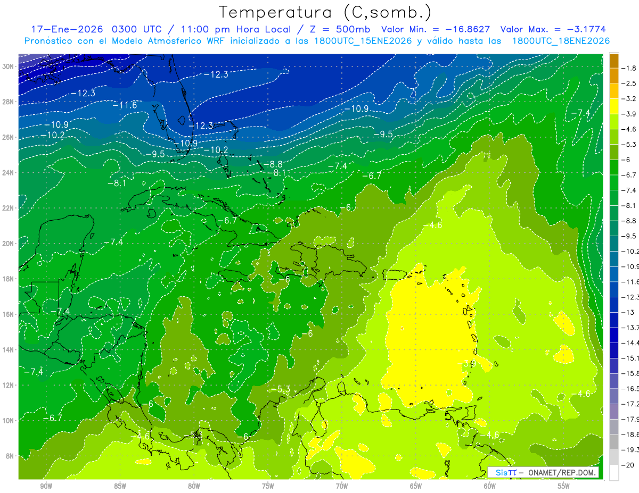
Task: Click the -20 colorbar legend value
Action: click(629, 465)
